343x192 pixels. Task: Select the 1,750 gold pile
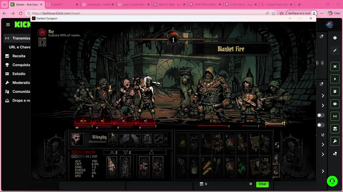tap(266, 167)
